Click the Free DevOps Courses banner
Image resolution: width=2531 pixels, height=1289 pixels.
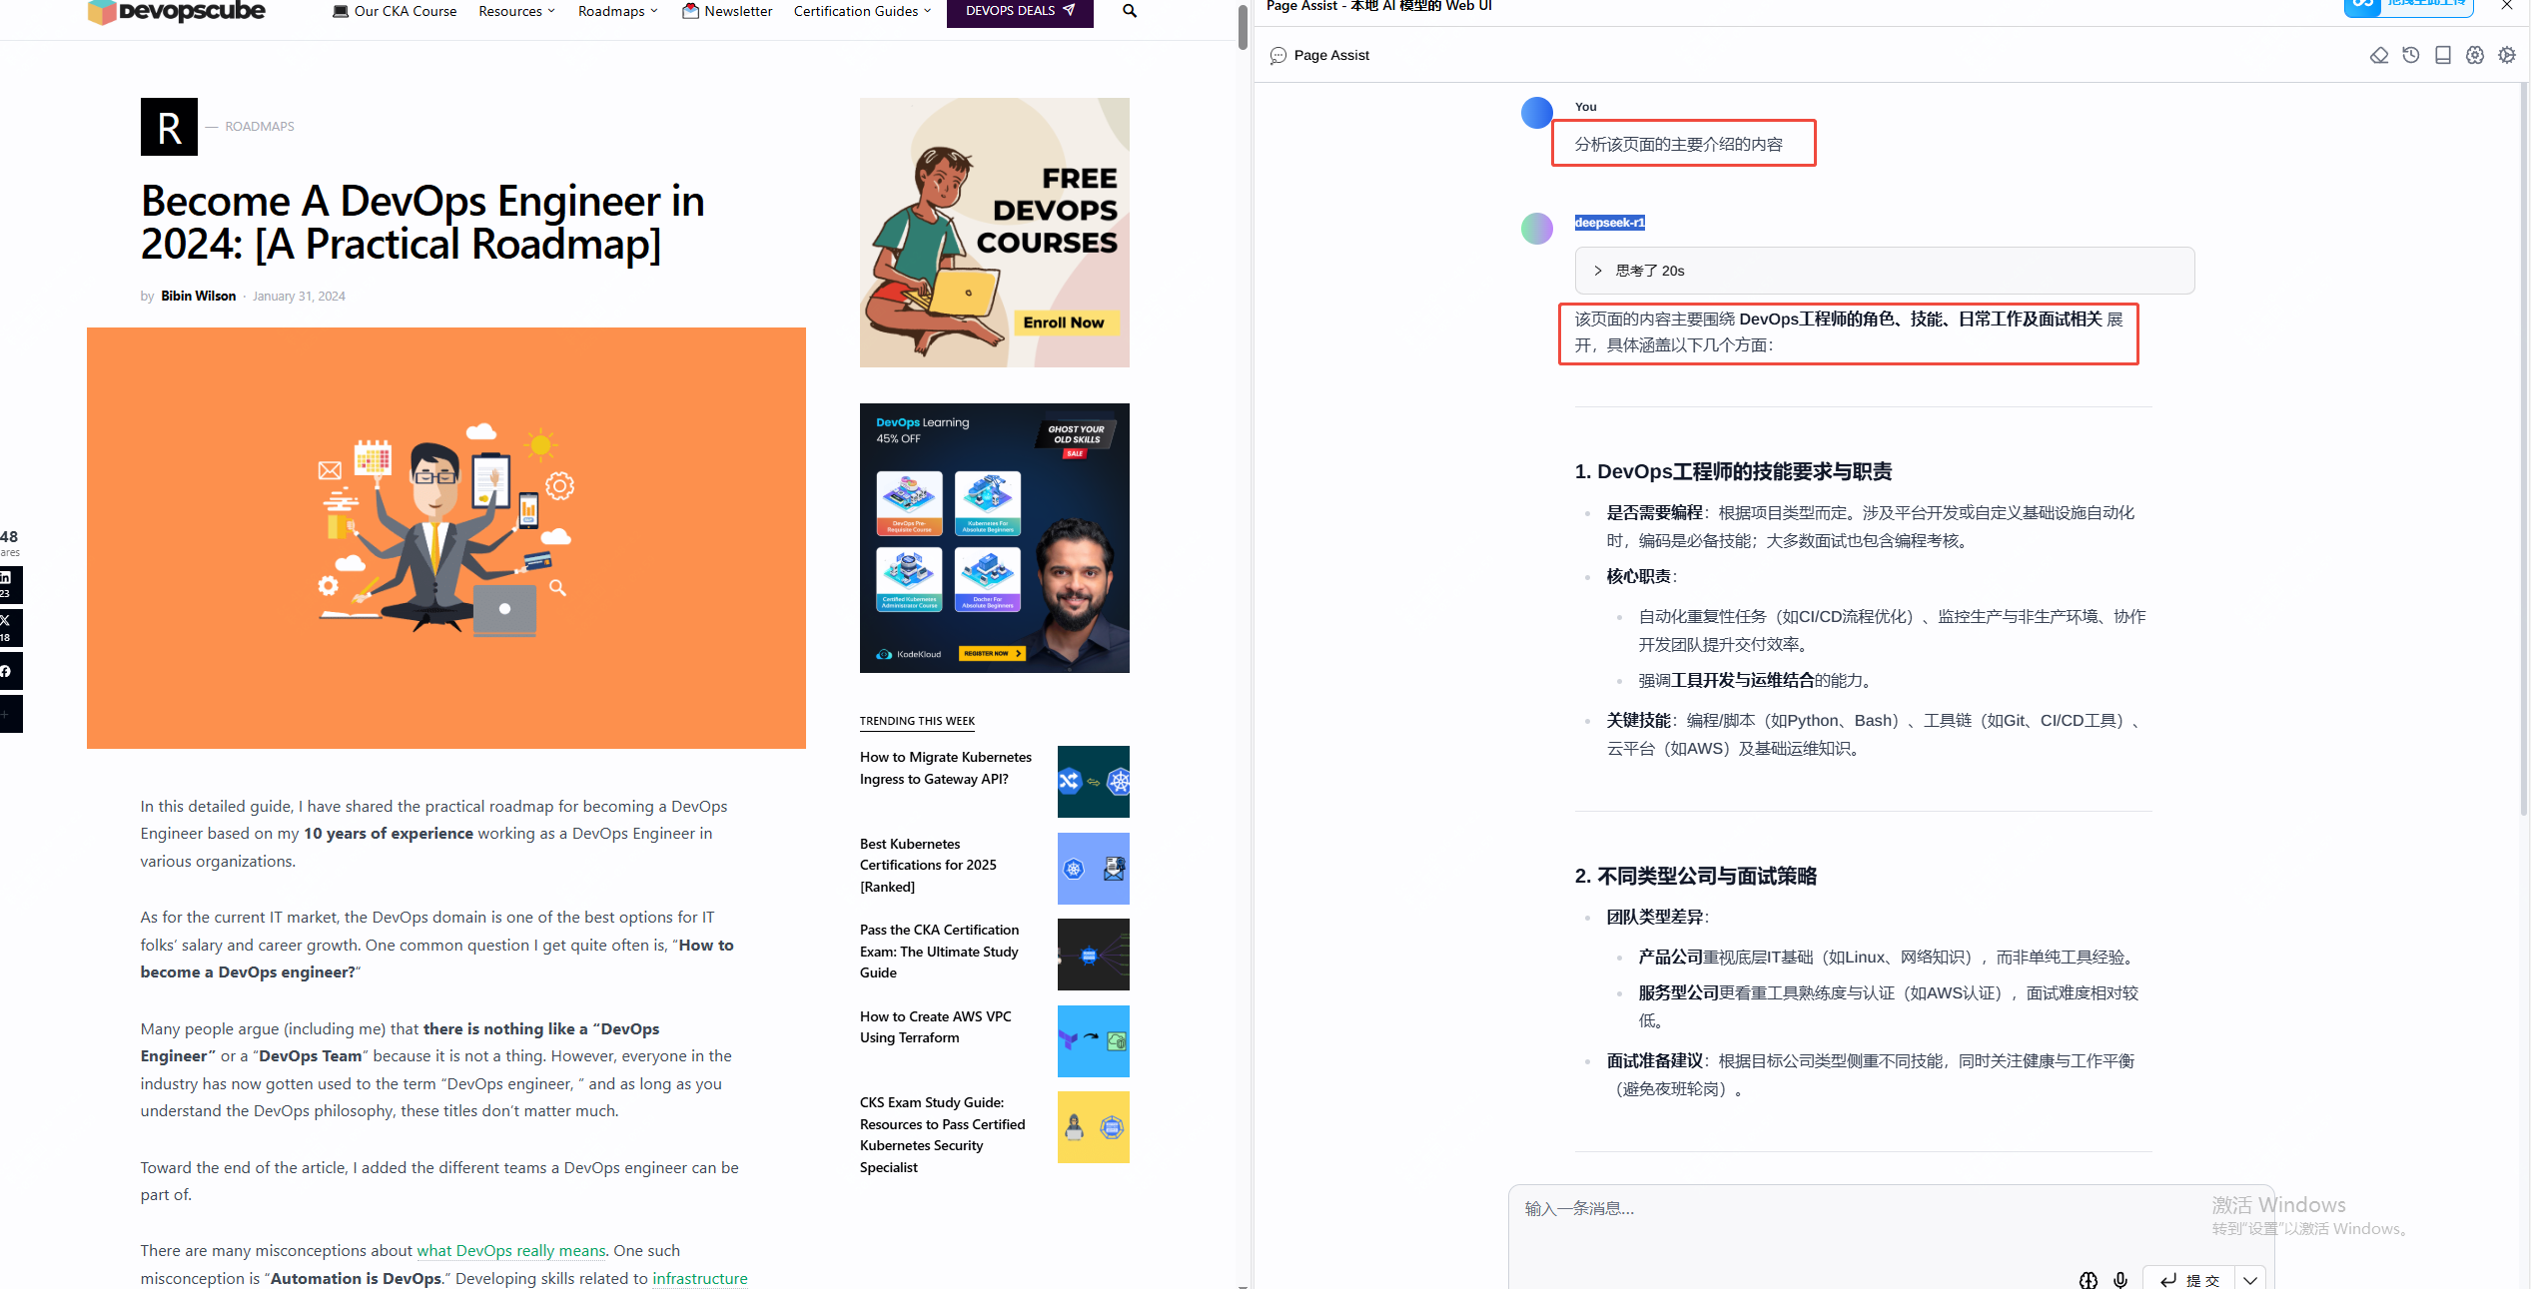click(x=994, y=233)
